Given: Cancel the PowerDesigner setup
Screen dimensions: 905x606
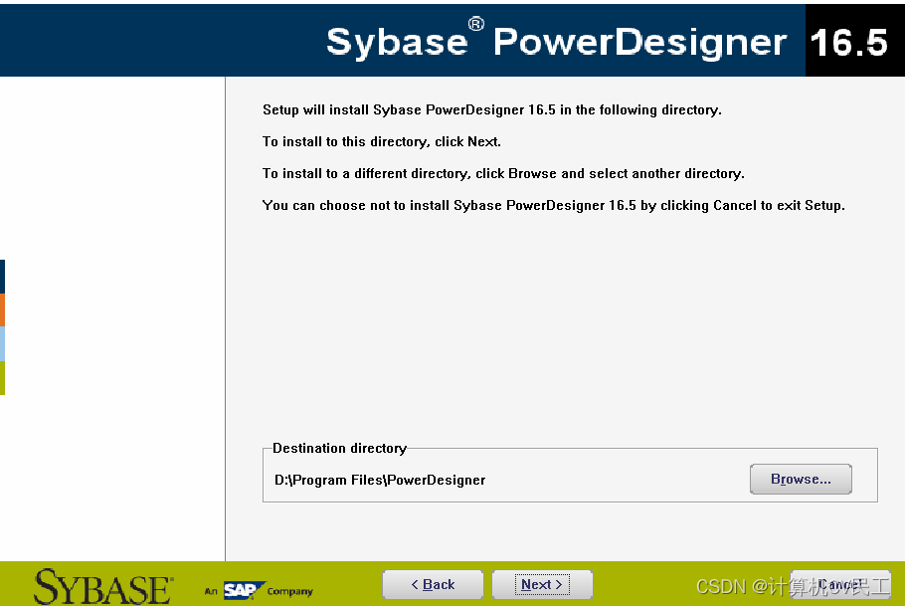Looking at the screenshot, I should click(x=840, y=585).
